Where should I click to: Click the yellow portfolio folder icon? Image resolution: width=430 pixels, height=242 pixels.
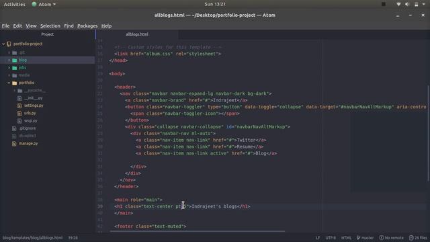click(x=15, y=83)
